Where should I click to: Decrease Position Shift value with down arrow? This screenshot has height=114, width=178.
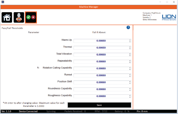(130, 83)
